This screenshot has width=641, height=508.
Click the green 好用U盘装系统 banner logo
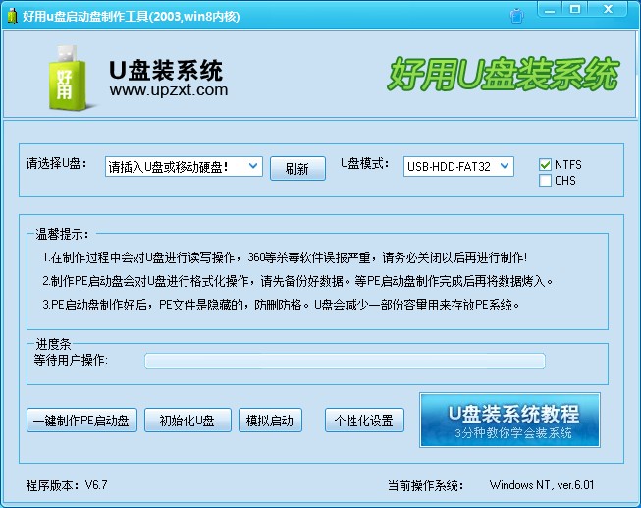[x=504, y=75]
